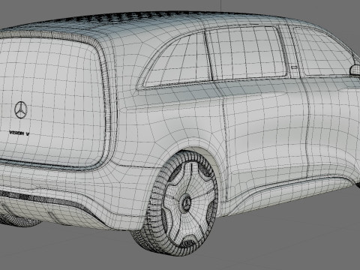Screen dimensions: 360x270
Task: Click the Mercedes star emblem on the tailgate
Action: [21, 109]
